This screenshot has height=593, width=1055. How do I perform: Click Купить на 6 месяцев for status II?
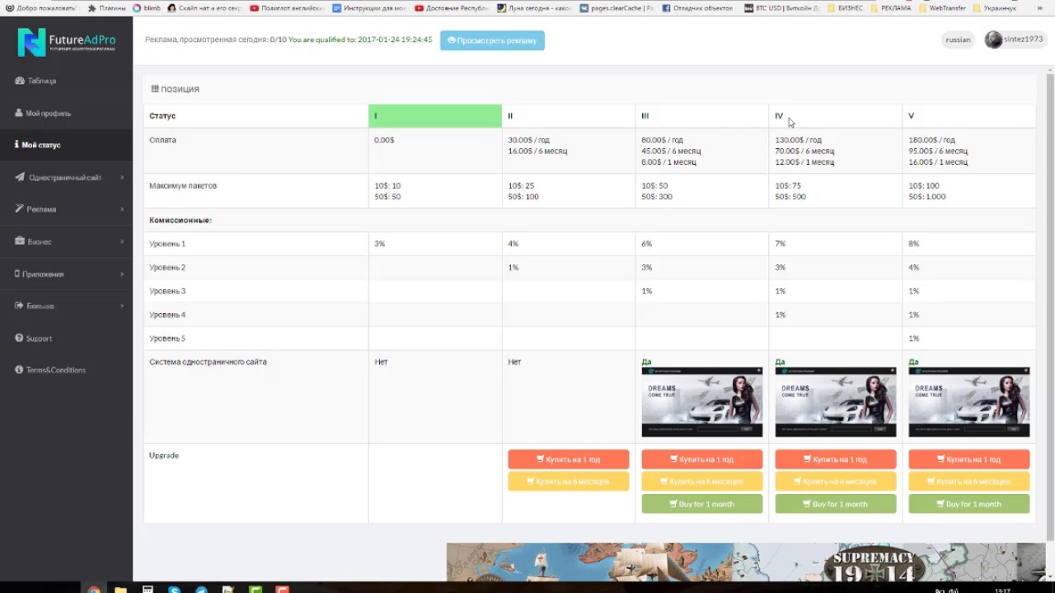coord(569,482)
